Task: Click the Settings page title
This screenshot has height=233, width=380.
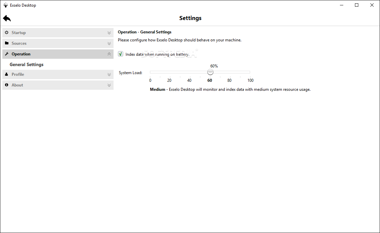Action: click(x=190, y=18)
